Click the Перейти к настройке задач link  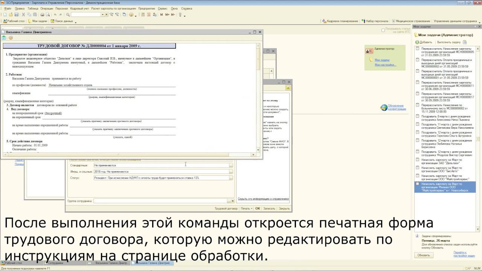click(x=464, y=254)
